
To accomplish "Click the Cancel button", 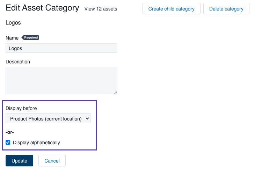I will pyautogui.click(x=52, y=161).
